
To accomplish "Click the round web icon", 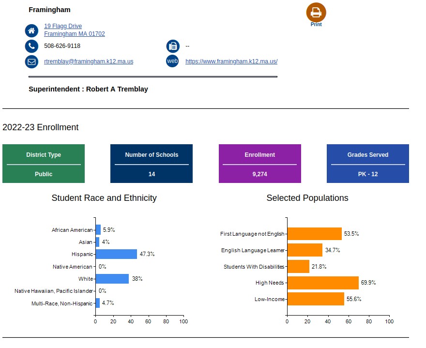I will coord(172,61).
